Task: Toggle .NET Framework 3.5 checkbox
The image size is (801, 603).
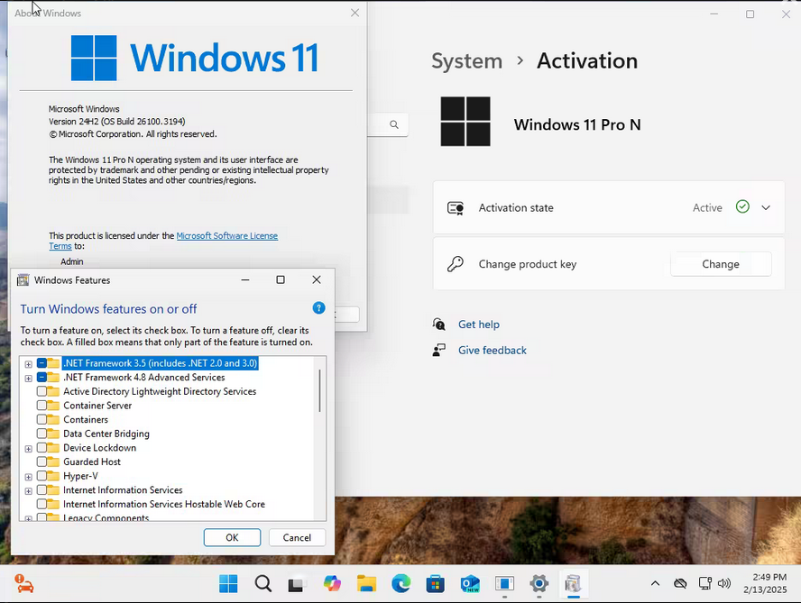Action: 41,363
